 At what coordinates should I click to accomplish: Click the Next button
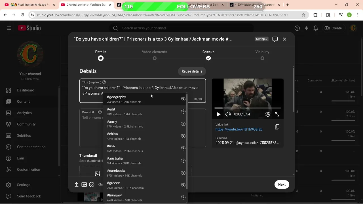(x=282, y=184)
